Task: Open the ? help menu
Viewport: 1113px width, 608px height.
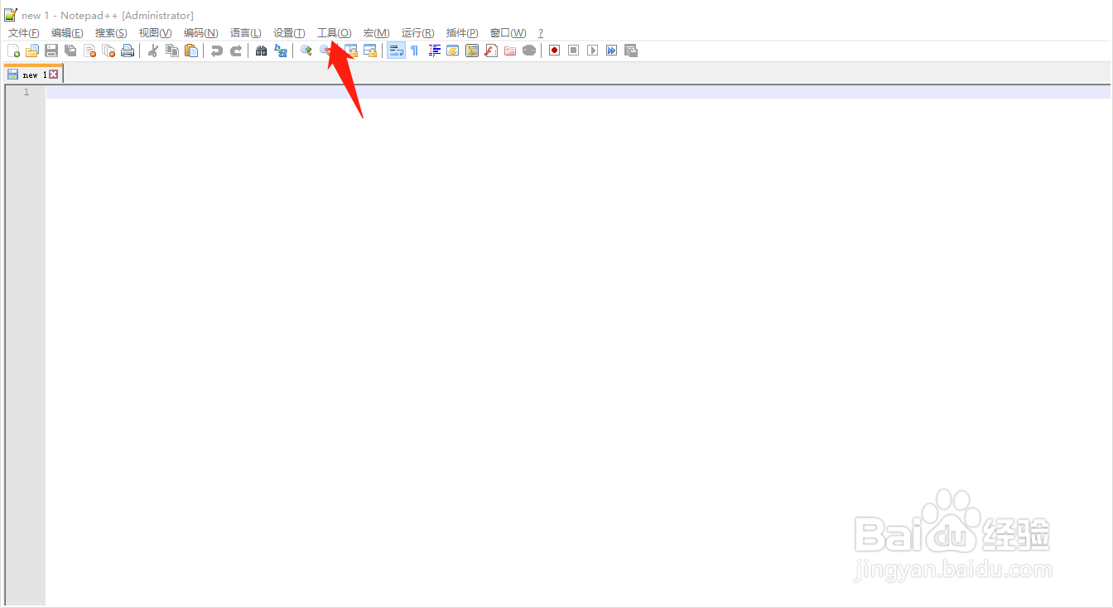Action: pos(541,33)
